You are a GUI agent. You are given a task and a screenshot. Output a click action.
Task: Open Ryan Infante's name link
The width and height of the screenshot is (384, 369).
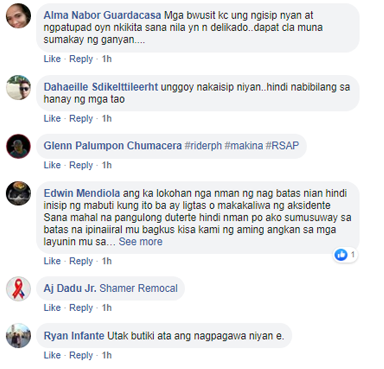point(74,336)
